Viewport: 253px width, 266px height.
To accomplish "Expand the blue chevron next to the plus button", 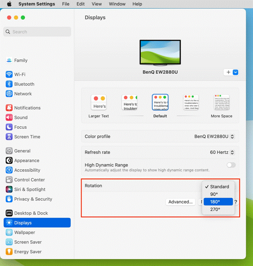I will click(235, 72).
